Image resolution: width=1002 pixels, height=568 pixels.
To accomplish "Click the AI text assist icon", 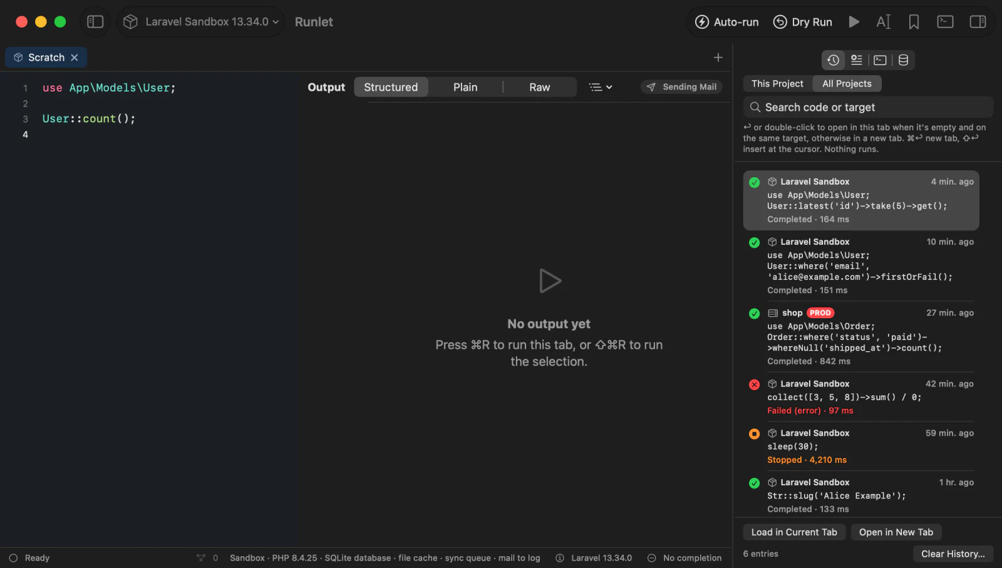I will [x=883, y=22].
